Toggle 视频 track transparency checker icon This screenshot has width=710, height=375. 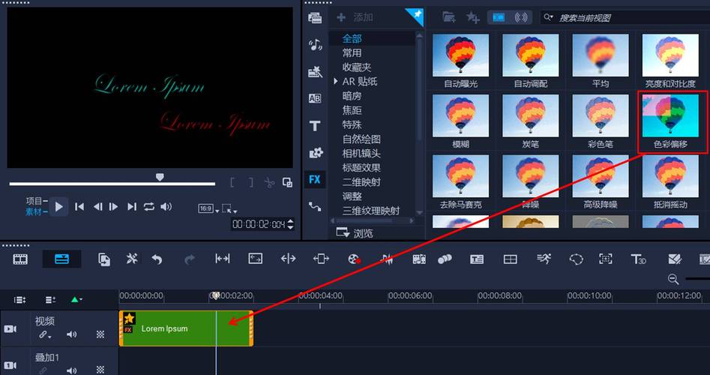[x=100, y=334]
